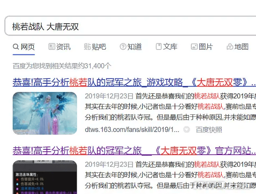Click the shield icon next to dtws.163.com URL

(x=186, y=130)
